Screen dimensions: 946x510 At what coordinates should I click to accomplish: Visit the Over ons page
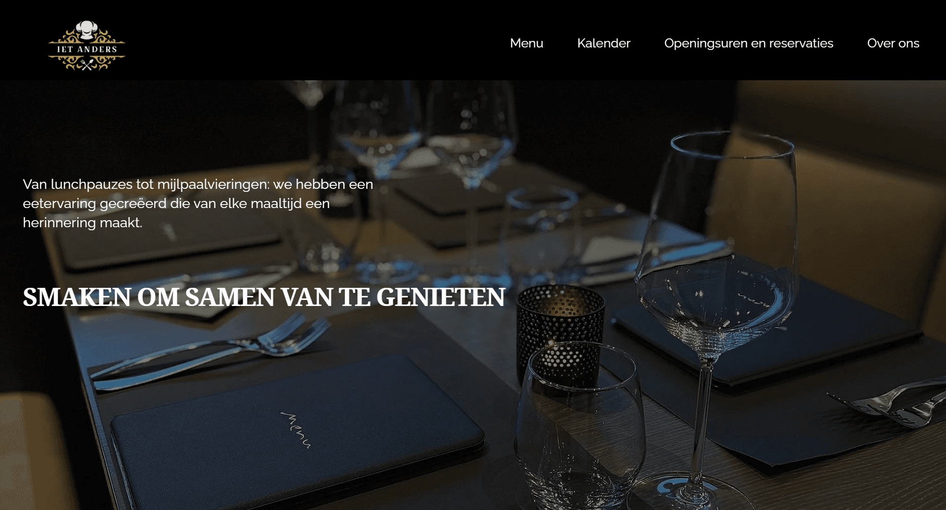pyautogui.click(x=893, y=43)
